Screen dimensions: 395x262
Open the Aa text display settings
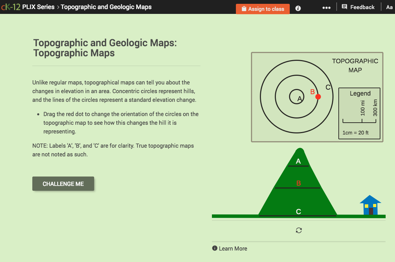tap(389, 7)
